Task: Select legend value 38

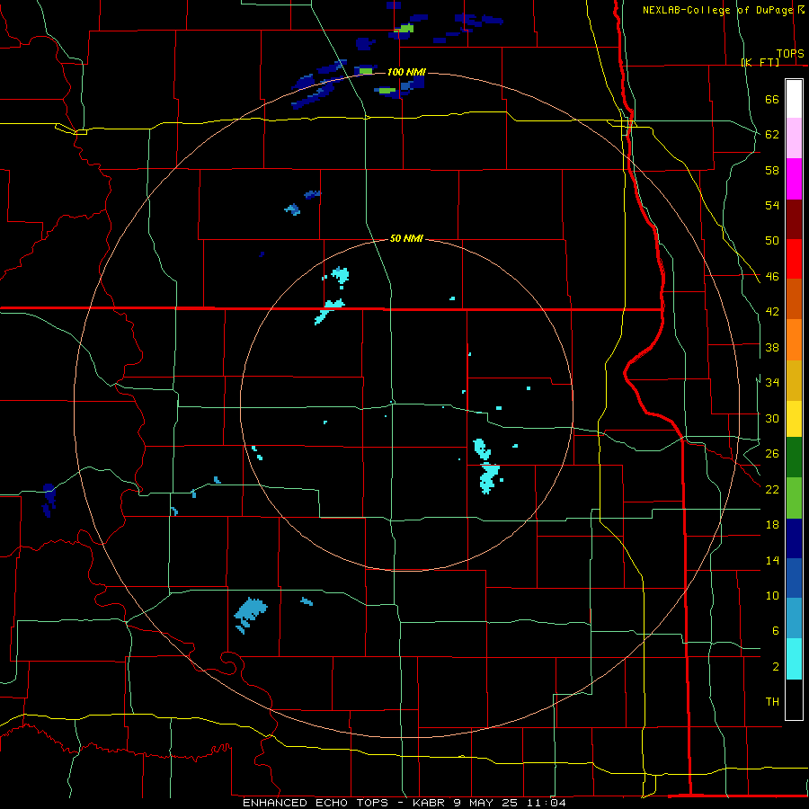Action: pos(772,348)
